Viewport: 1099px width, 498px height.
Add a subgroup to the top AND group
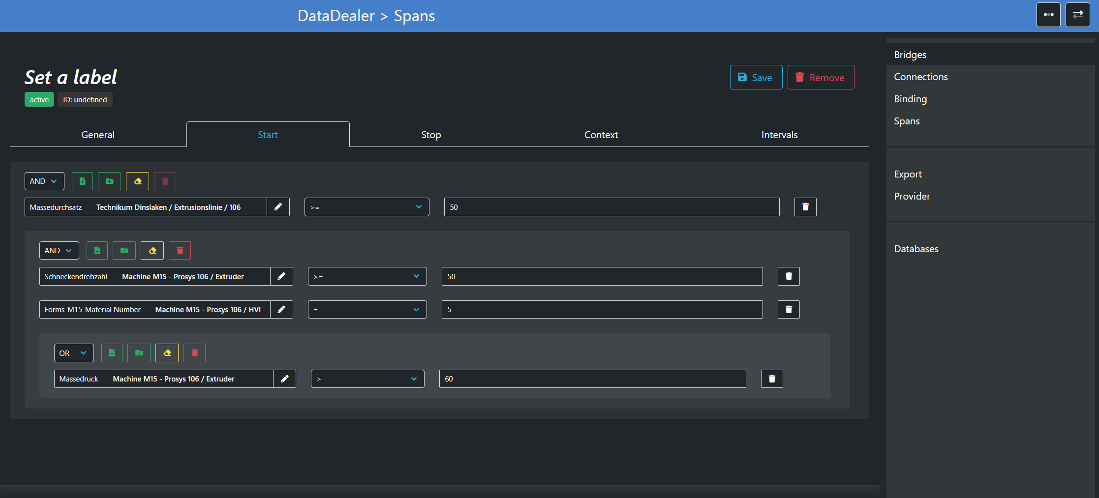[x=109, y=181]
